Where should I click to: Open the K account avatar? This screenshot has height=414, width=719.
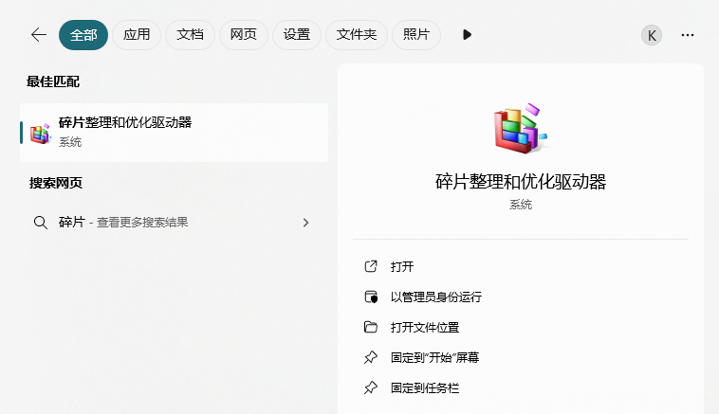652,35
